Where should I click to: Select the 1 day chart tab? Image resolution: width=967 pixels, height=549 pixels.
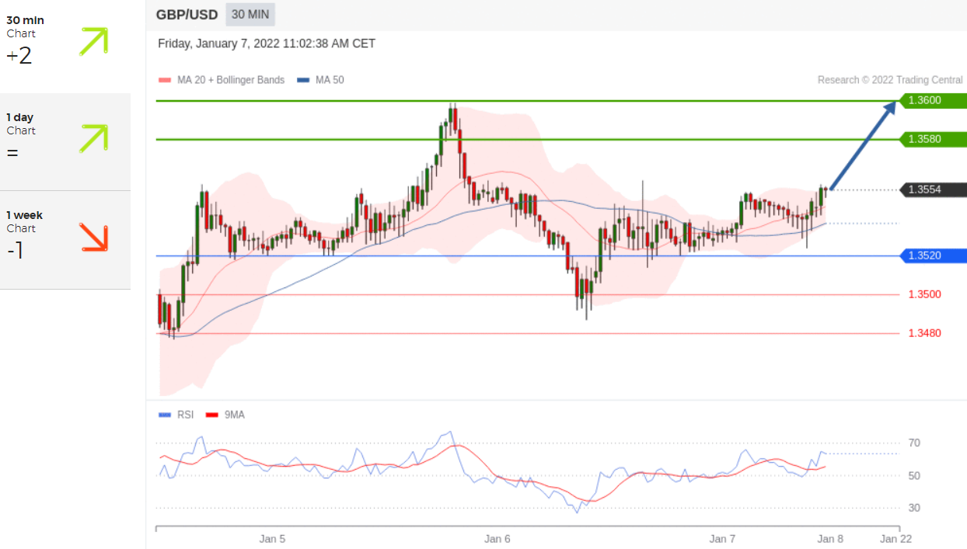click(x=65, y=142)
